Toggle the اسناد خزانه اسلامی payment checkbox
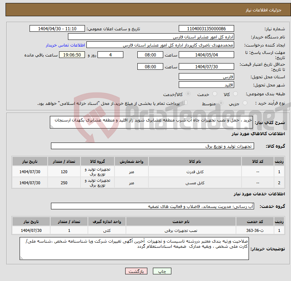The image size is (291, 281). (185, 102)
